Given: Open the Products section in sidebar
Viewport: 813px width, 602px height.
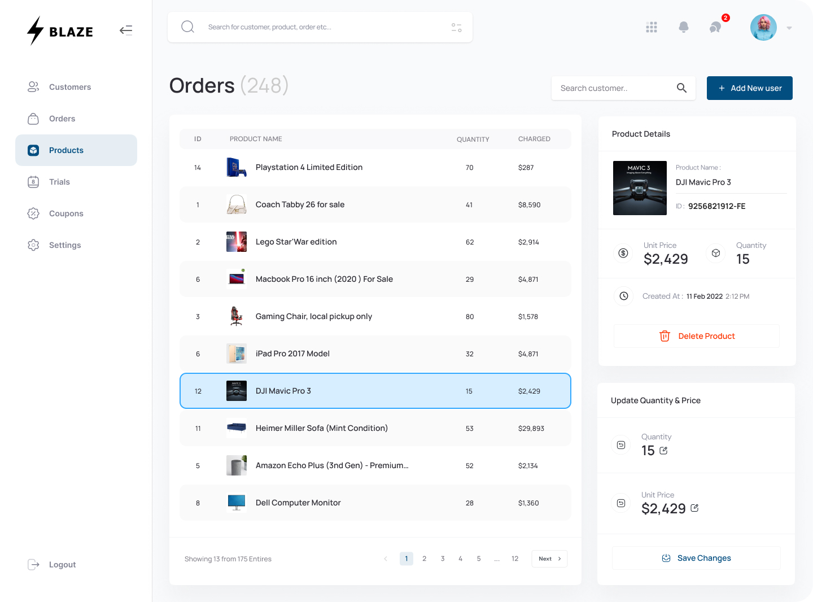Looking at the screenshot, I should tap(66, 150).
